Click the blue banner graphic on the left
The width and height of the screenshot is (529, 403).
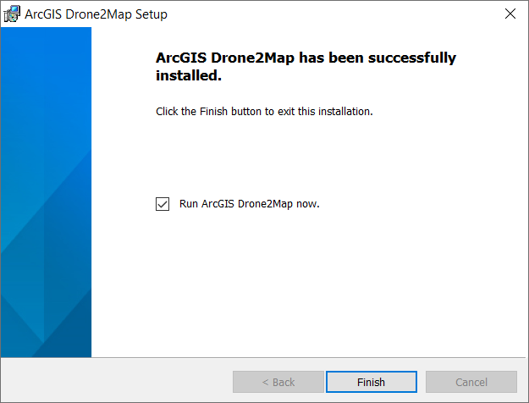[x=46, y=192]
